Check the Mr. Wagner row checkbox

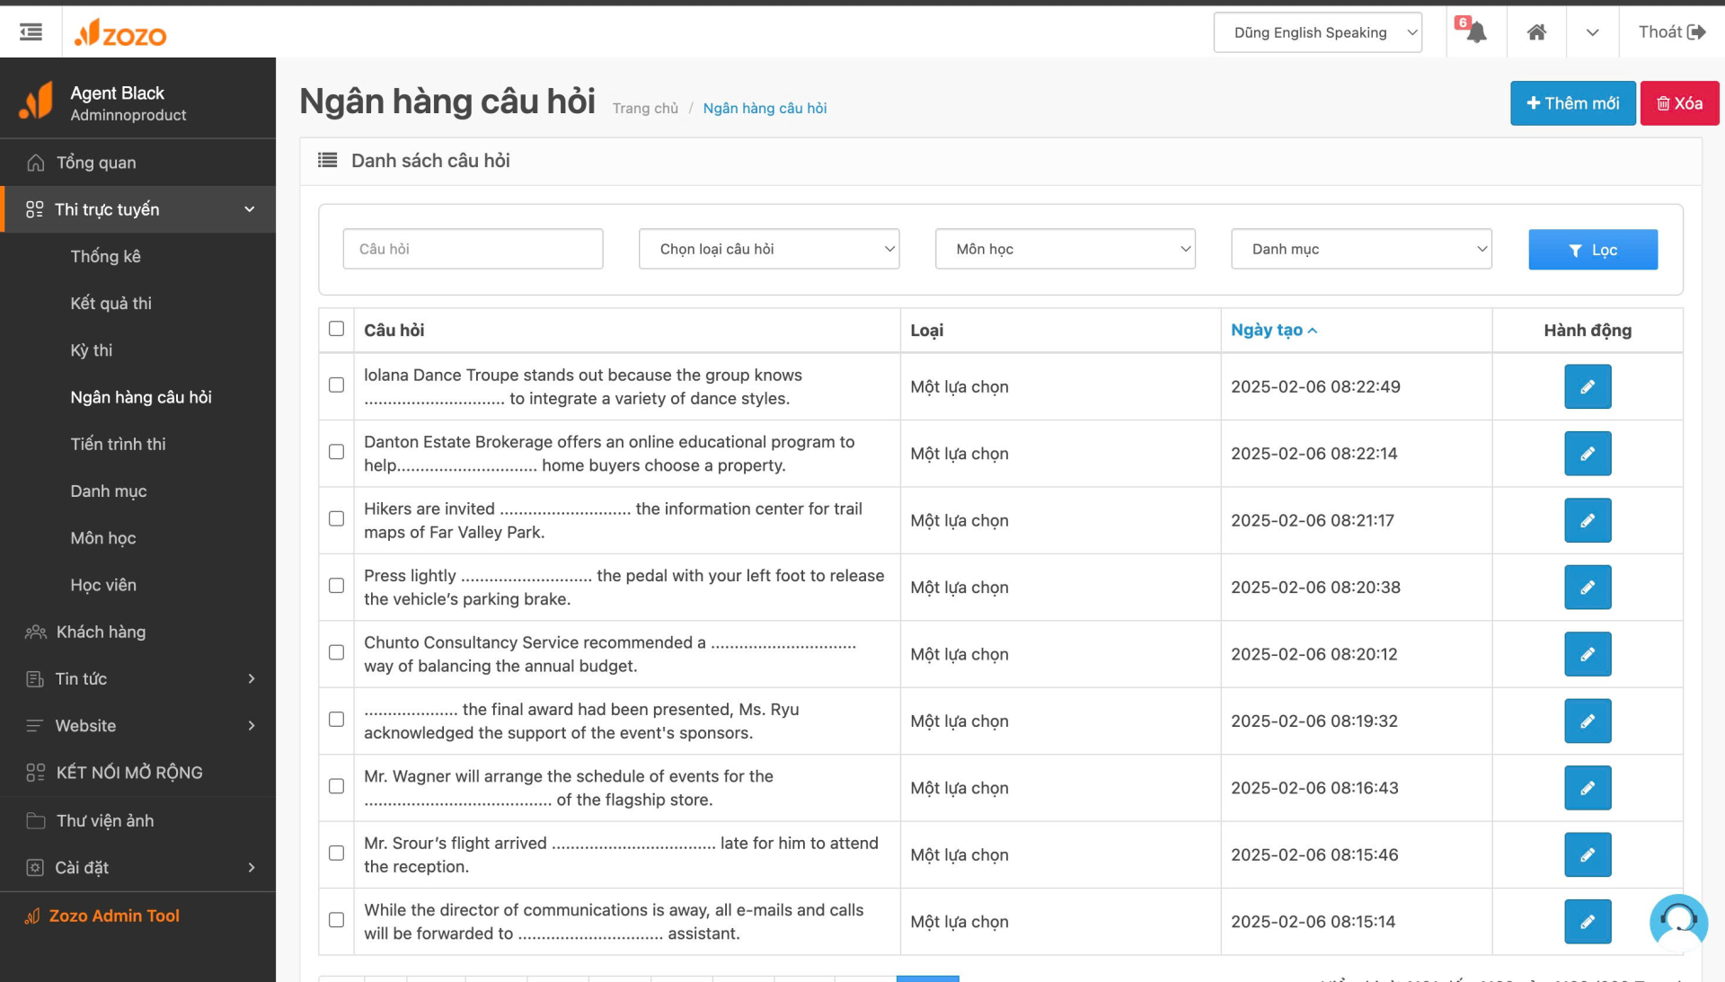(x=336, y=786)
